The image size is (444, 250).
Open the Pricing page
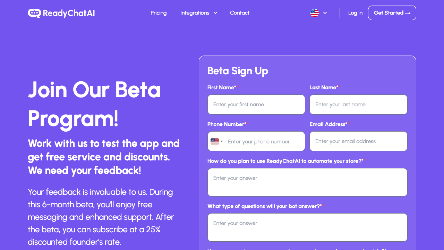click(x=159, y=13)
